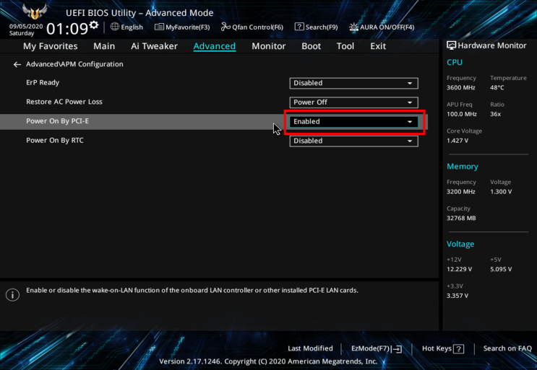Switch to the Monitor tab
Screen dimensions: 537x370
point(269,46)
